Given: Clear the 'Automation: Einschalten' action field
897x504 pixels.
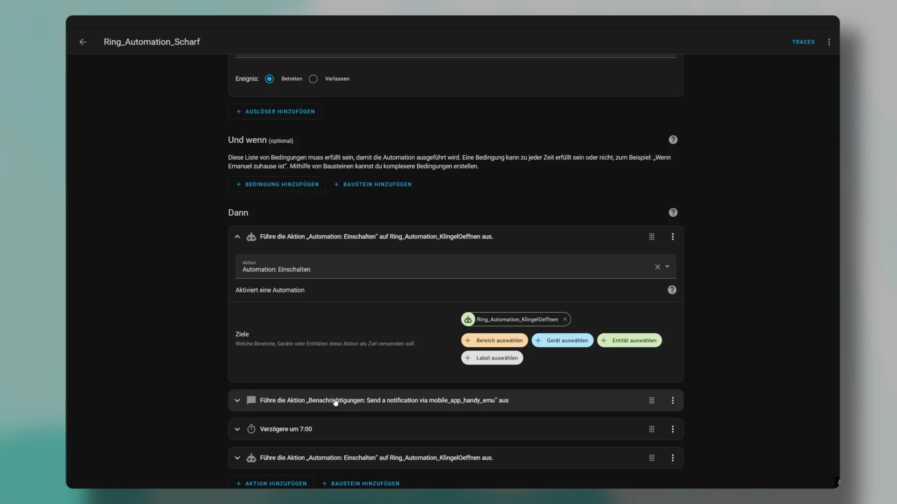Looking at the screenshot, I should 657,267.
